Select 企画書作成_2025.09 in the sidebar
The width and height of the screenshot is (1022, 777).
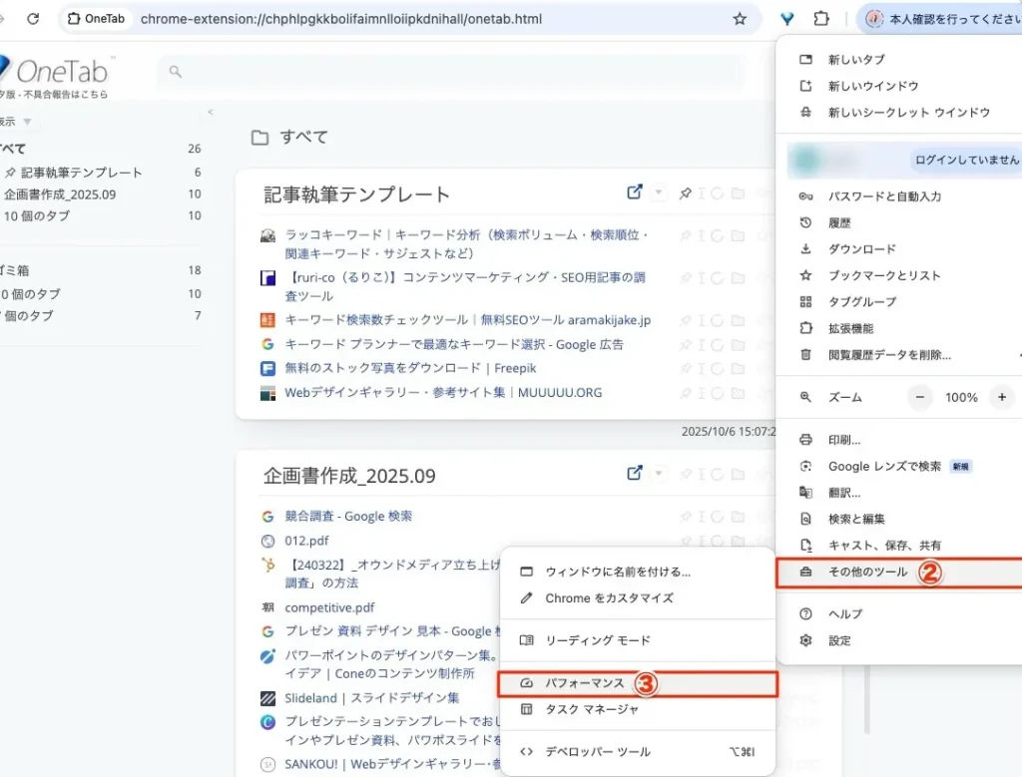point(60,194)
